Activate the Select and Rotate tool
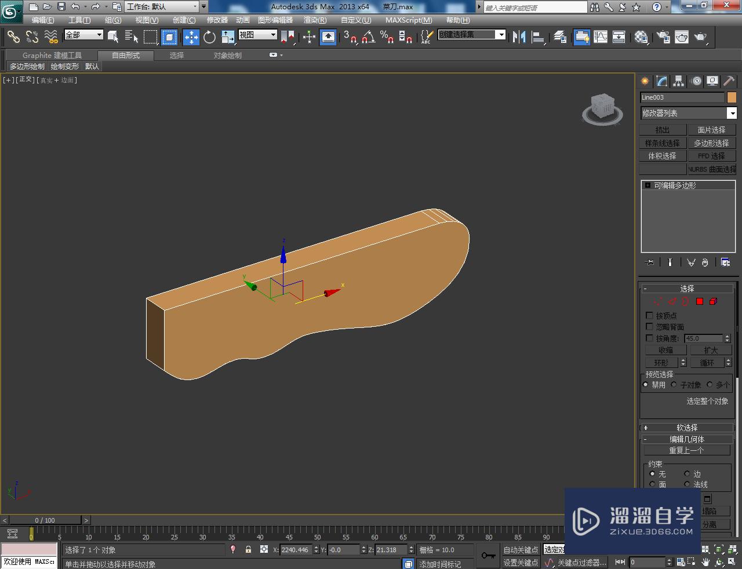742x569 pixels. [x=210, y=37]
